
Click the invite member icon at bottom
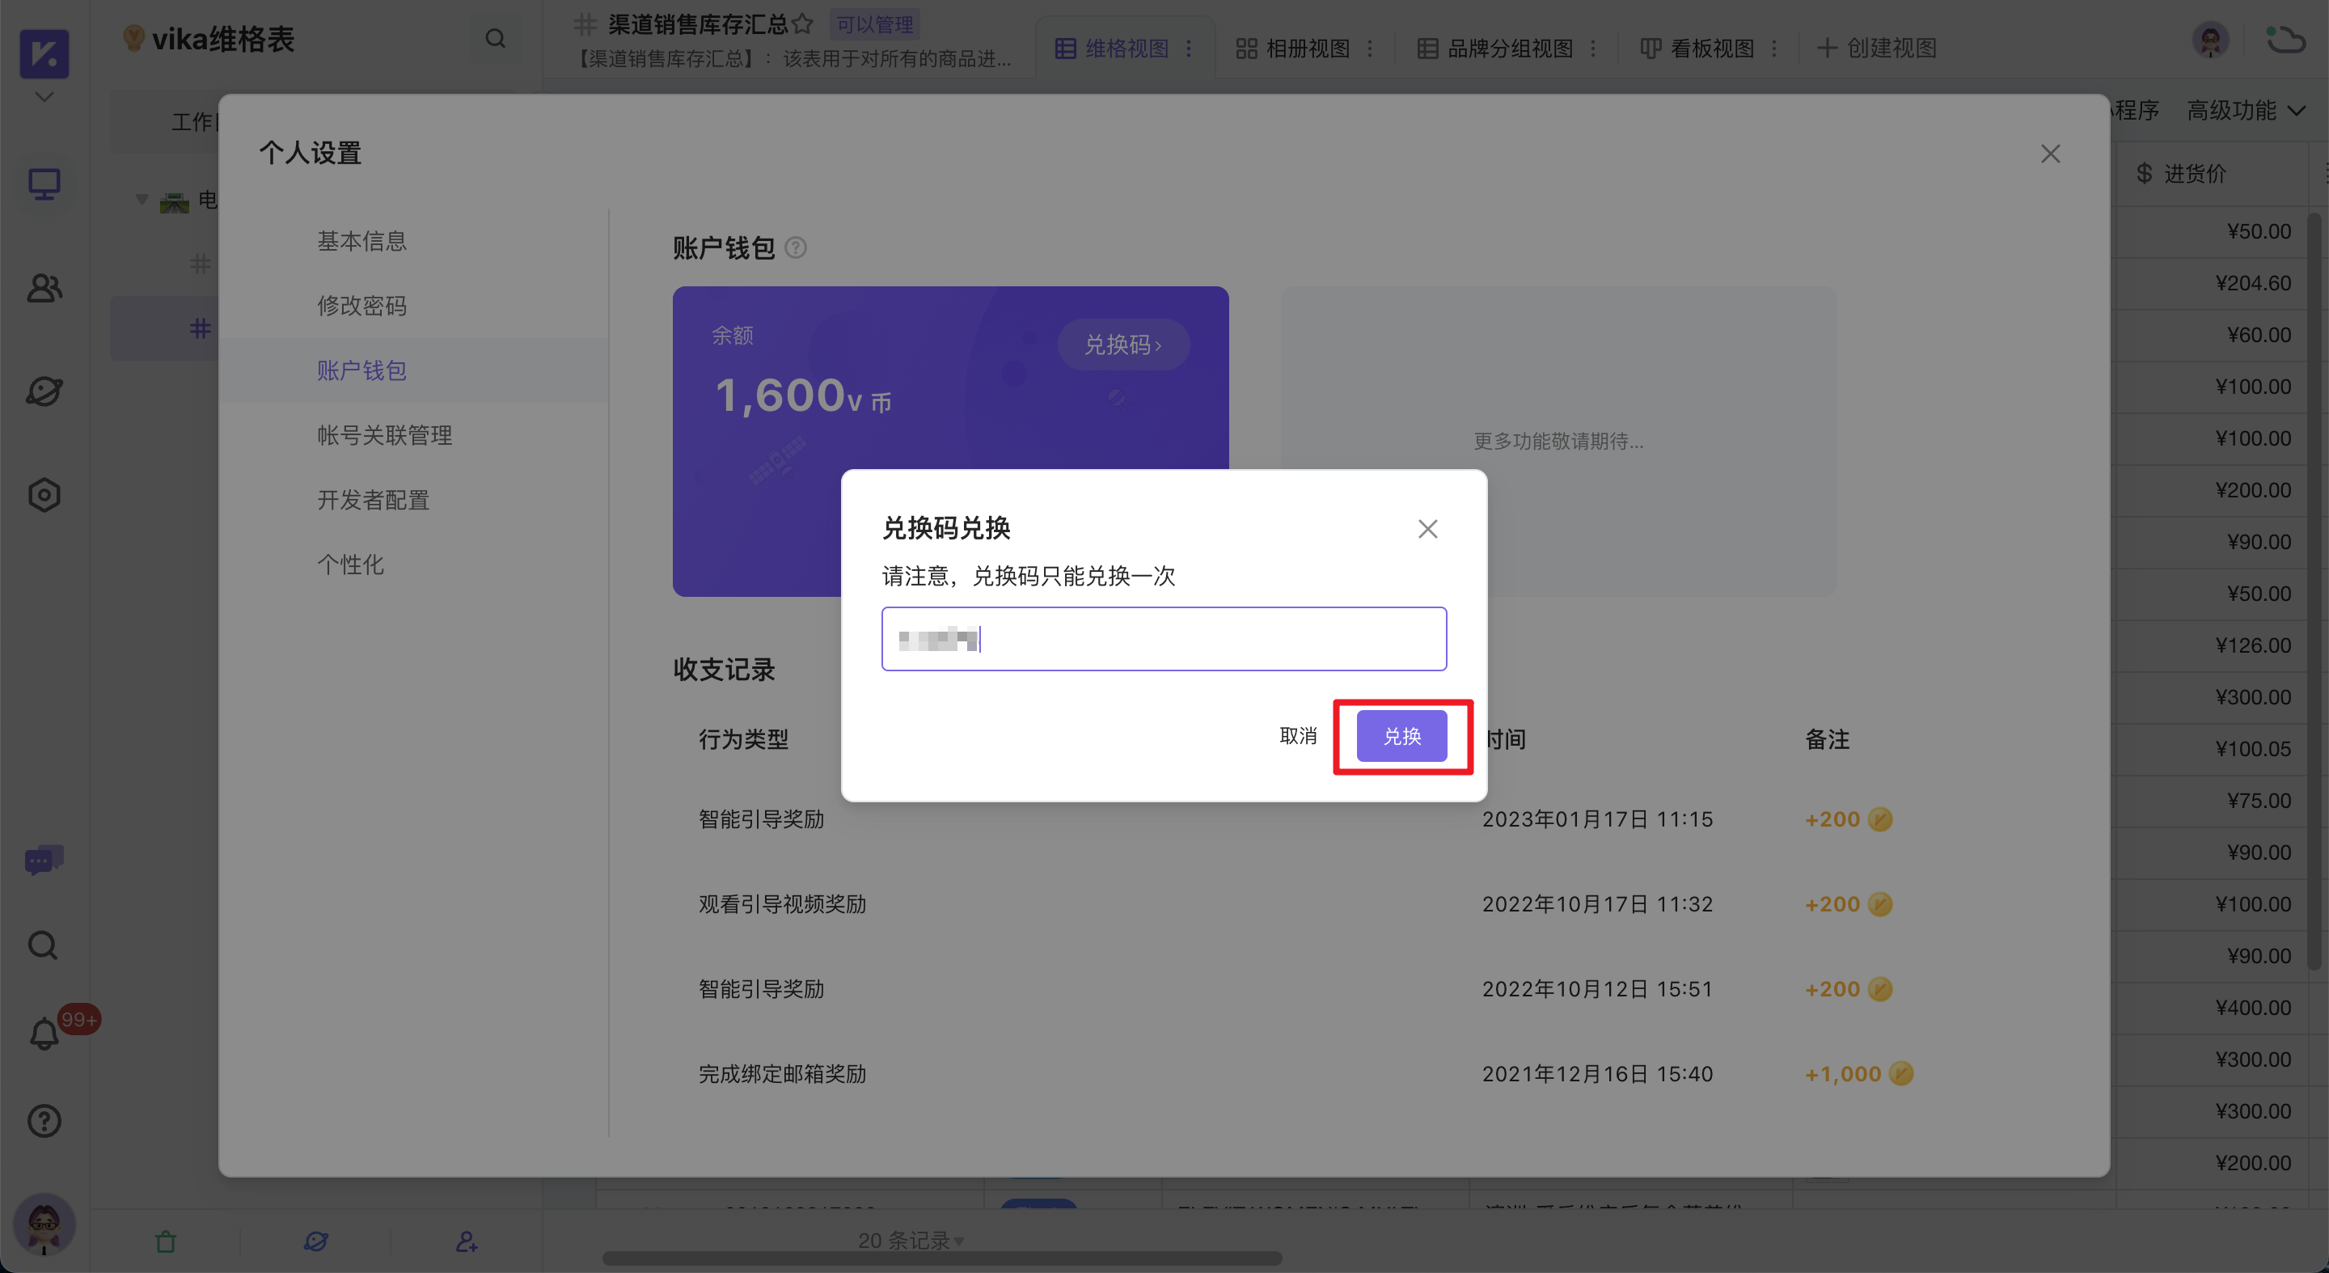[467, 1241]
